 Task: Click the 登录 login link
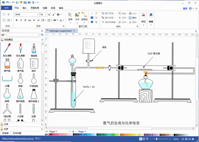coord(185,9)
